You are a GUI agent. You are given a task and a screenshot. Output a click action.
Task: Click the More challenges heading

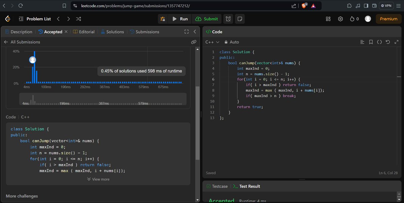(x=22, y=196)
